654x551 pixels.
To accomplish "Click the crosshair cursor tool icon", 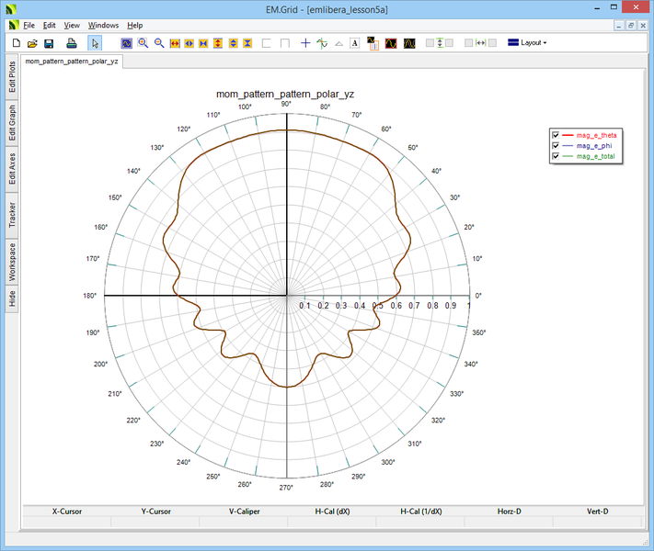I will click(x=305, y=43).
